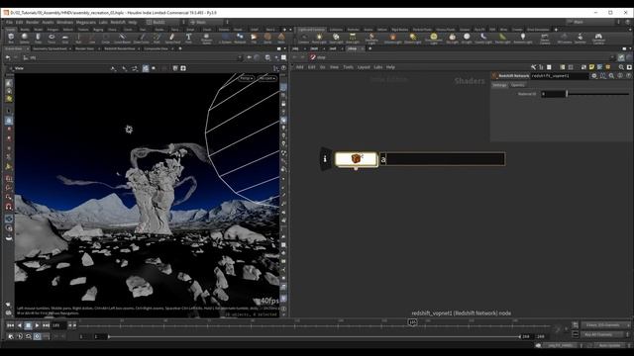Select the Tube shelf tool
Image resolution: width=634 pixels, height=356 pixels.
[38, 38]
